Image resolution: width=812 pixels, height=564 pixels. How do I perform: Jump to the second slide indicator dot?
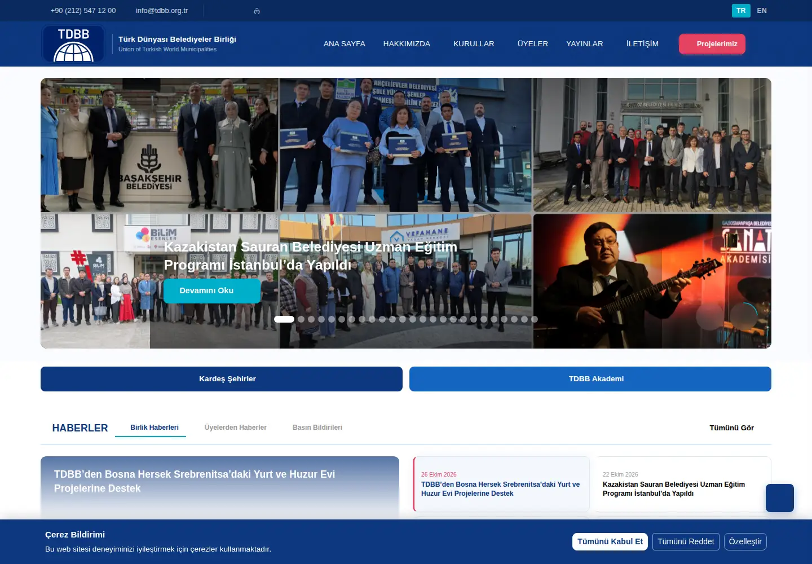point(301,319)
